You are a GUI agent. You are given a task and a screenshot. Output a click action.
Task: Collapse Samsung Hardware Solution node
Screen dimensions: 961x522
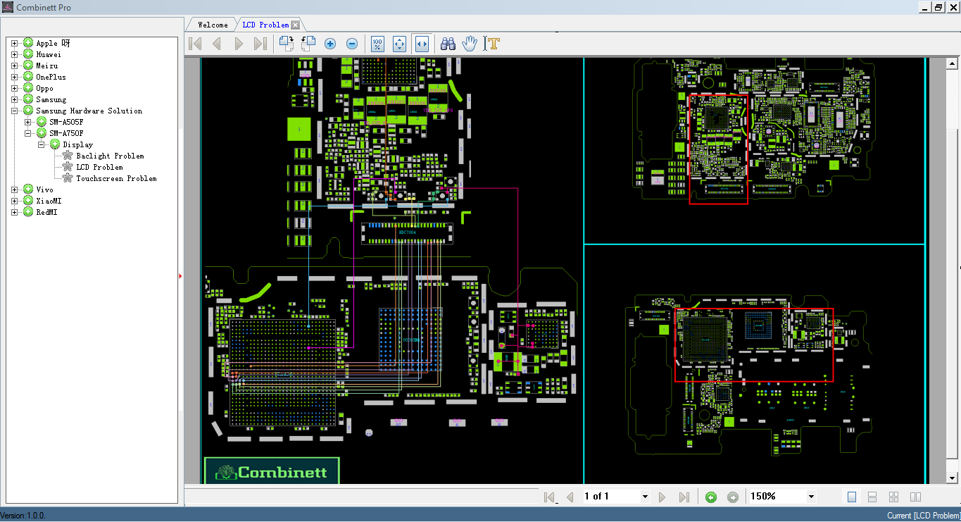(14, 111)
